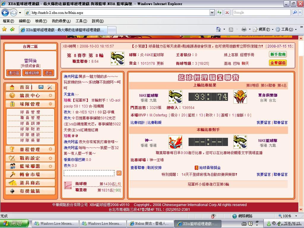Open the address bar URL dropdown arrow
The height and width of the screenshot is (228, 304).
[212, 12]
